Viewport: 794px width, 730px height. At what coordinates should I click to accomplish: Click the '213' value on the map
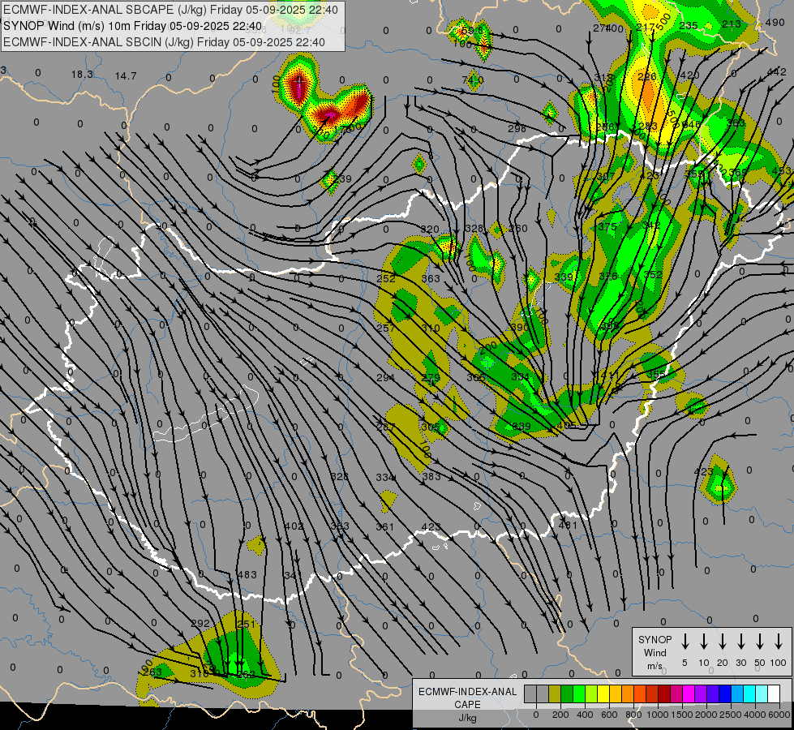732,24
